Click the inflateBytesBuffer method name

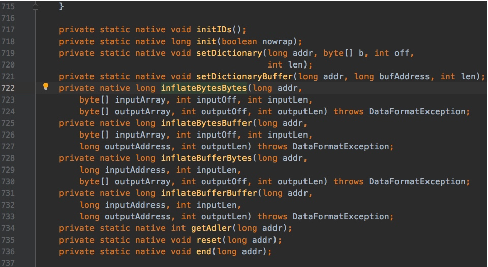click(206, 123)
